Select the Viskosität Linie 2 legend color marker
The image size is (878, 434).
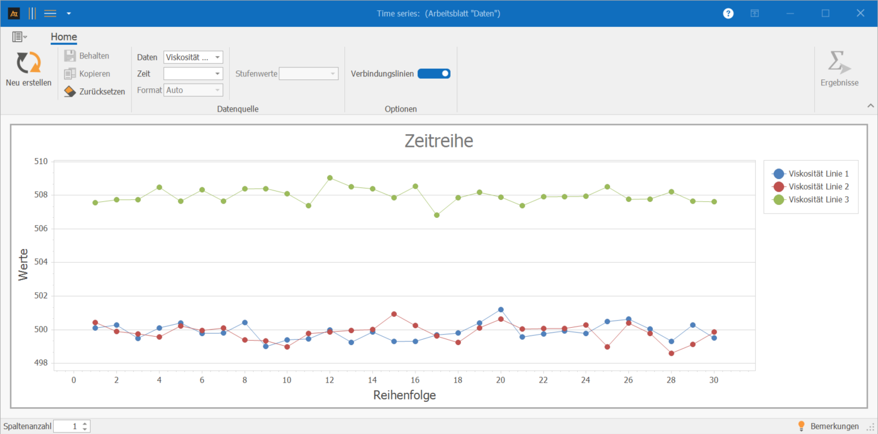coord(778,187)
